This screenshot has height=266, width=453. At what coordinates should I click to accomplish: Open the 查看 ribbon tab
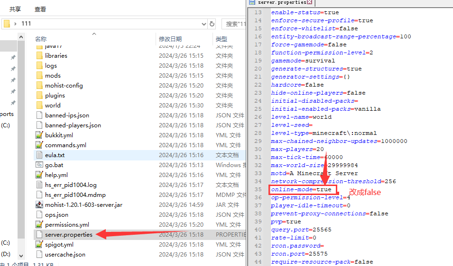coord(40,9)
